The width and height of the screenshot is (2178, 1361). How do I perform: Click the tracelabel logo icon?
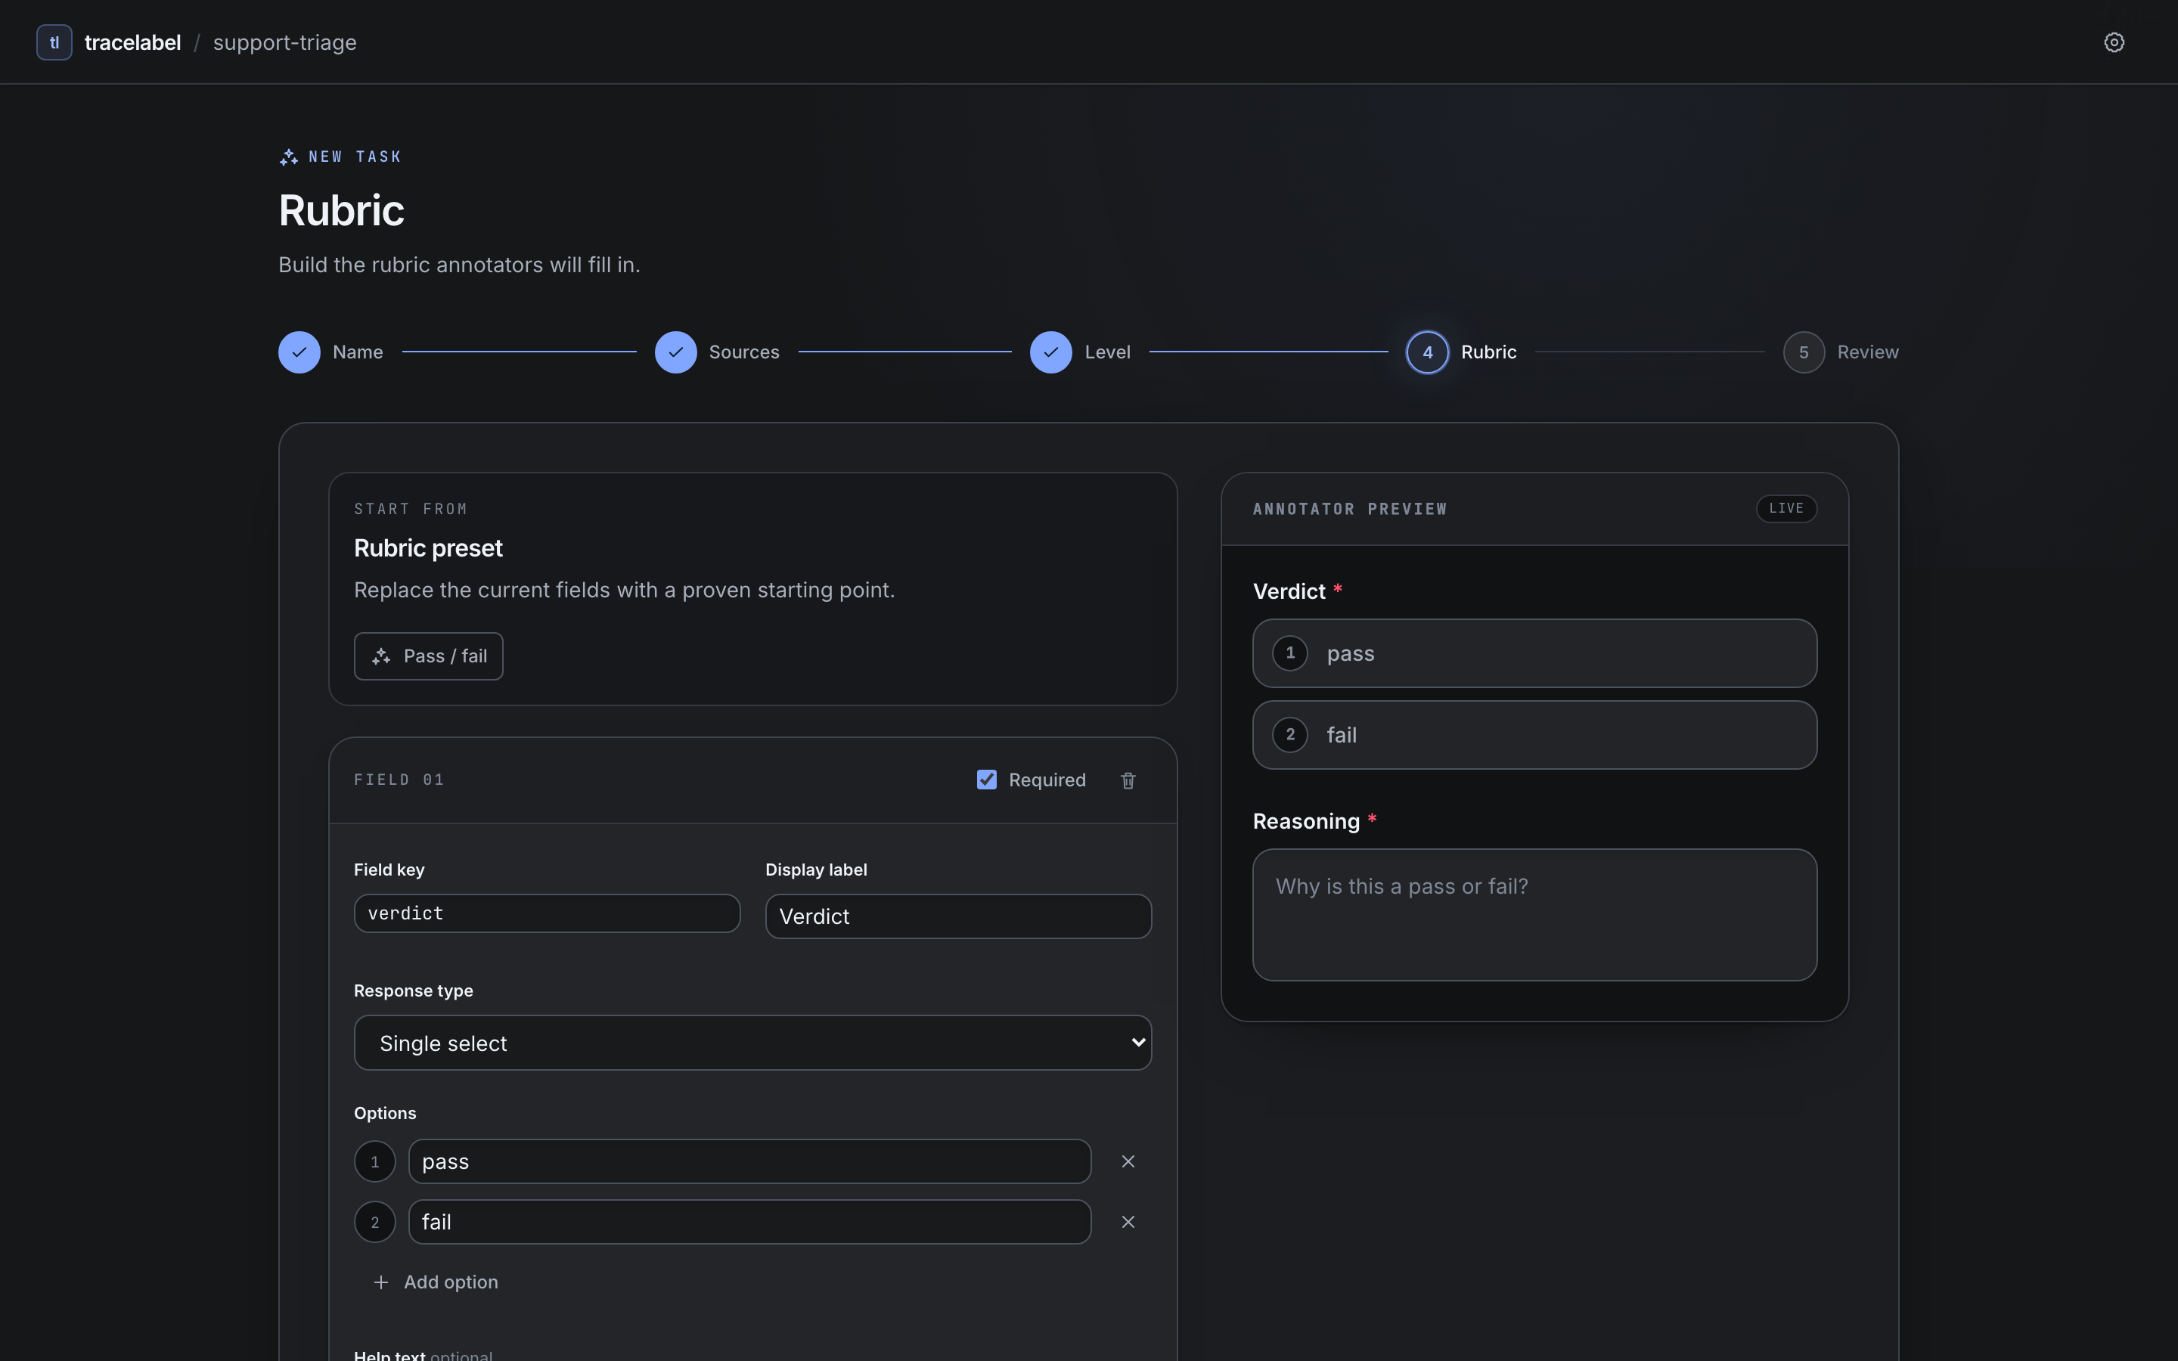click(54, 42)
